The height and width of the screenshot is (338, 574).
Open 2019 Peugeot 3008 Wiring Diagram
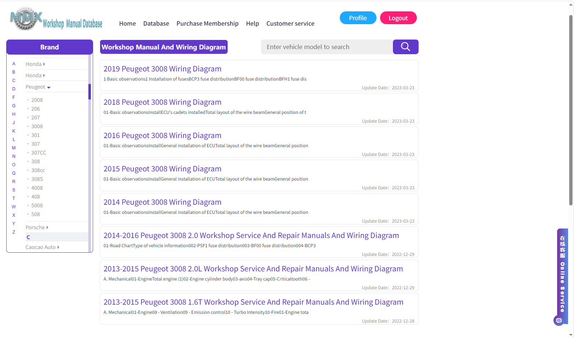click(162, 69)
